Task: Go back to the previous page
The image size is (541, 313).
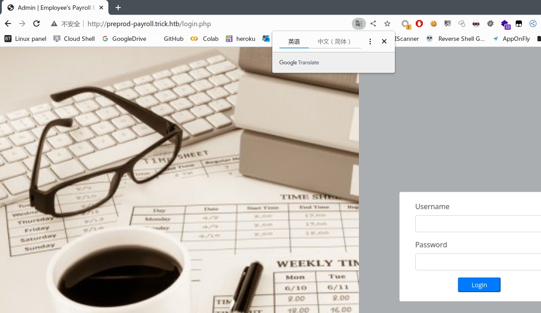Action: pyautogui.click(x=8, y=24)
